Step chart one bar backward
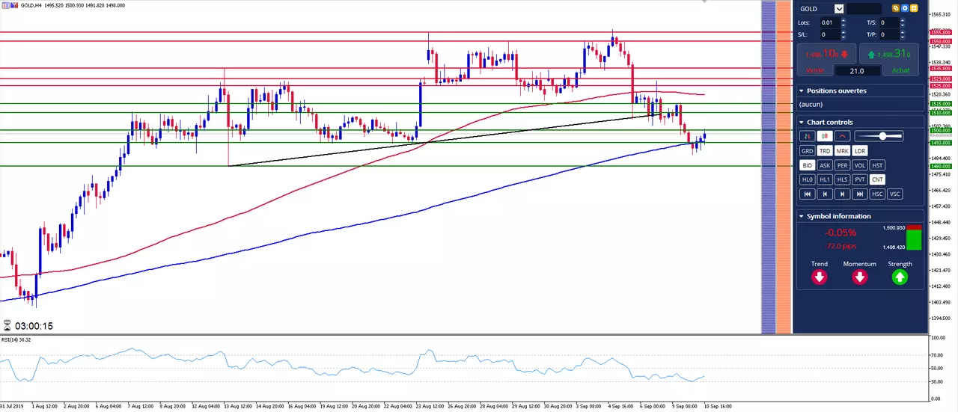This screenshot has height=412, width=958. pos(824,194)
